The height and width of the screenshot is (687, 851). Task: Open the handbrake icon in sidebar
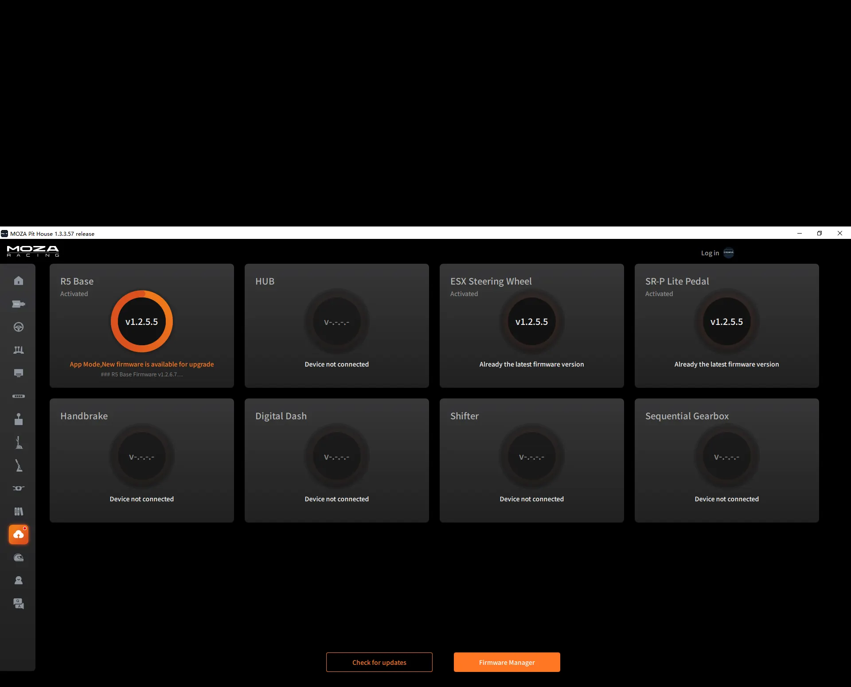(x=19, y=465)
